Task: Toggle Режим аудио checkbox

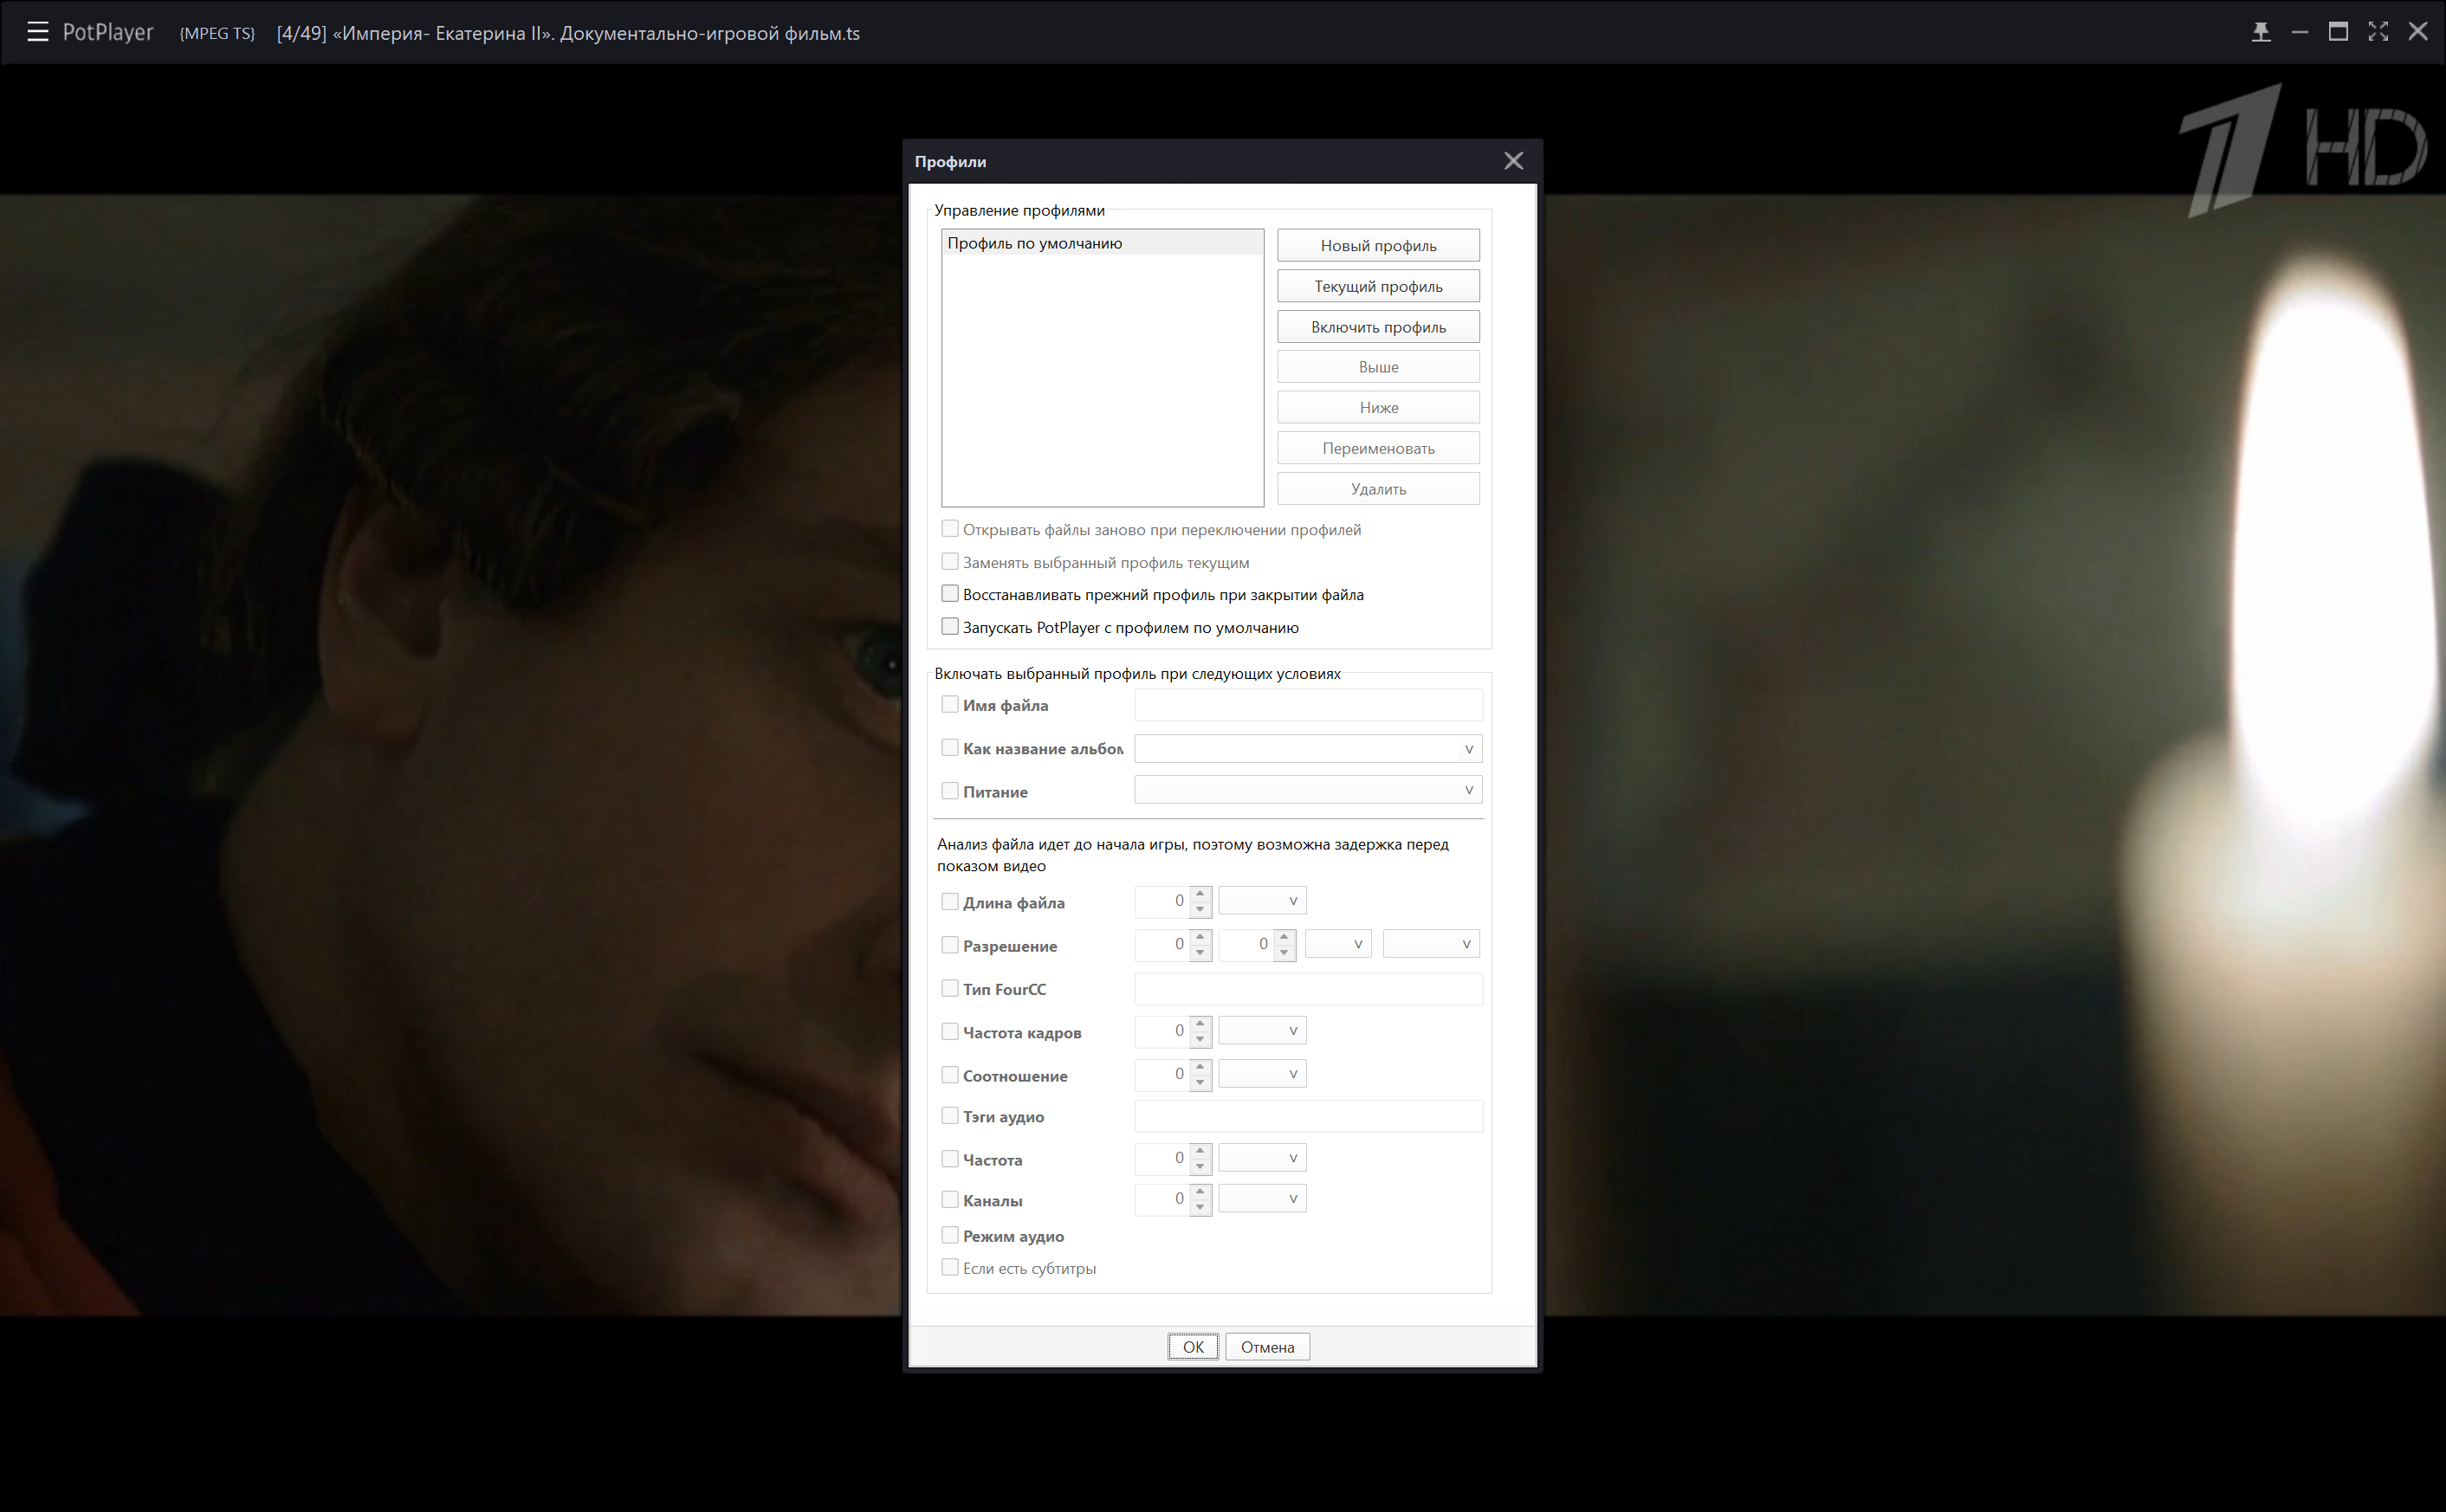Action: [x=950, y=1236]
